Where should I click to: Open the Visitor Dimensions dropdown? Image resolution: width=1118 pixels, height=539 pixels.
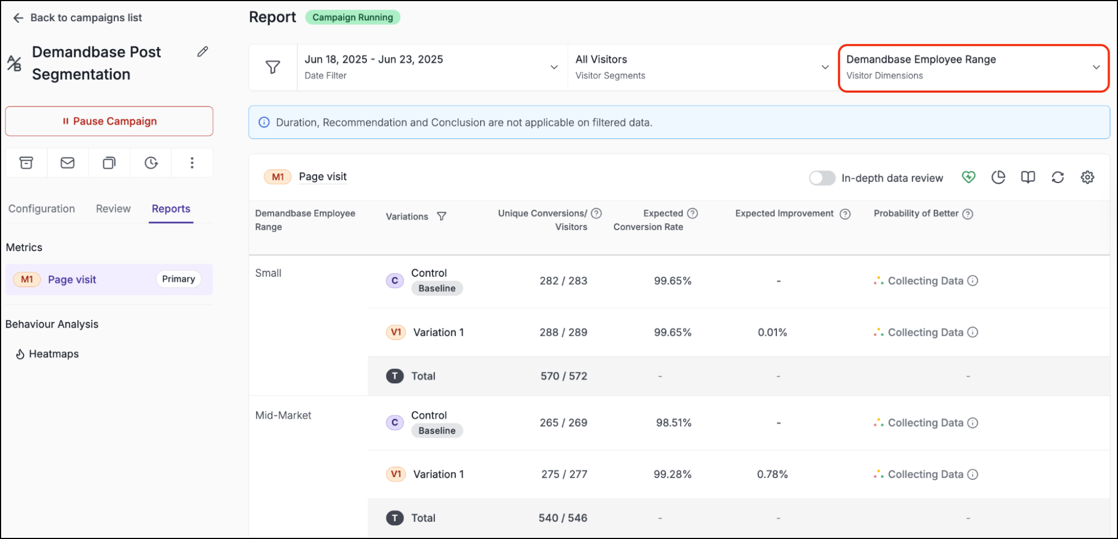click(973, 68)
